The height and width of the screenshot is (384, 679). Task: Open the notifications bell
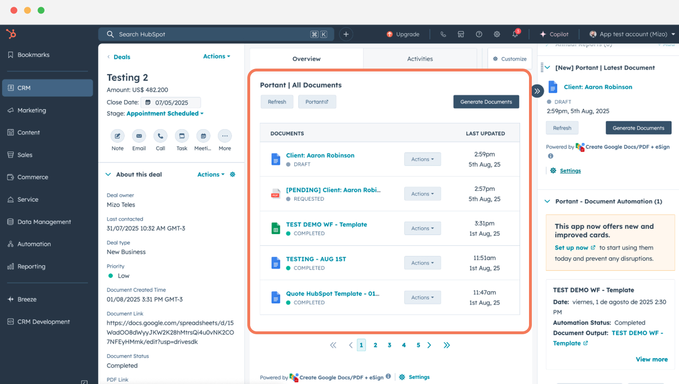click(x=515, y=34)
